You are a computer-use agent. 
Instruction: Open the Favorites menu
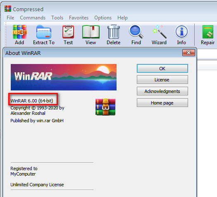79,18
